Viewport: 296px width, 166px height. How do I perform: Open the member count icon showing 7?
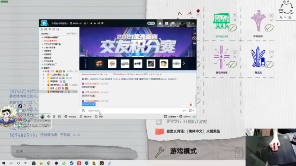pyautogui.click(x=86, y=24)
